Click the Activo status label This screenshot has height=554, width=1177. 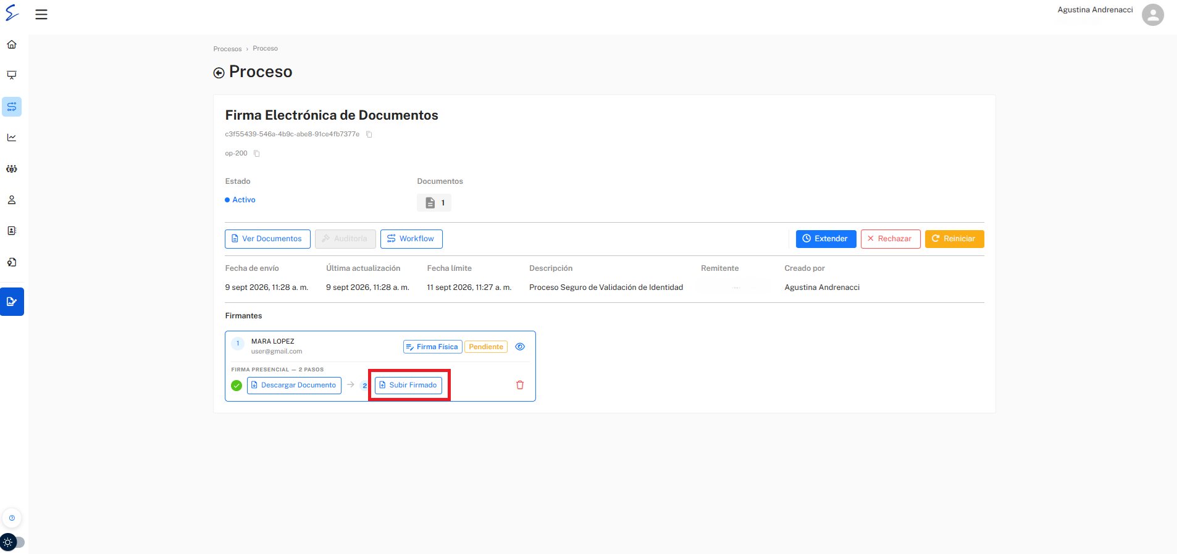coord(240,200)
